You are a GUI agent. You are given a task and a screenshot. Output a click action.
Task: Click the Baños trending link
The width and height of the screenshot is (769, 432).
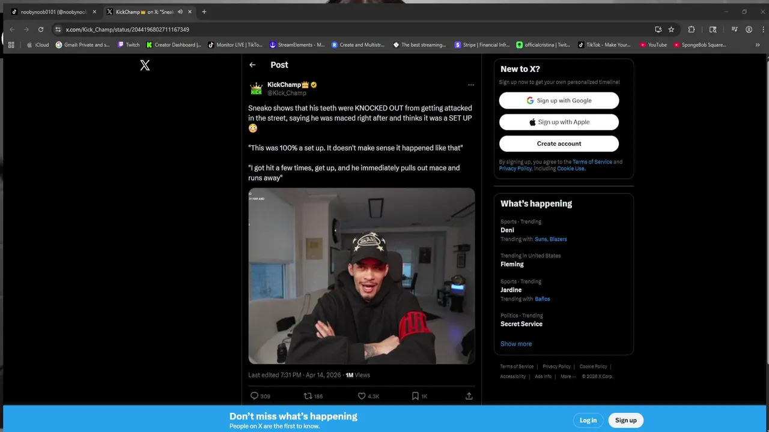[x=543, y=299]
